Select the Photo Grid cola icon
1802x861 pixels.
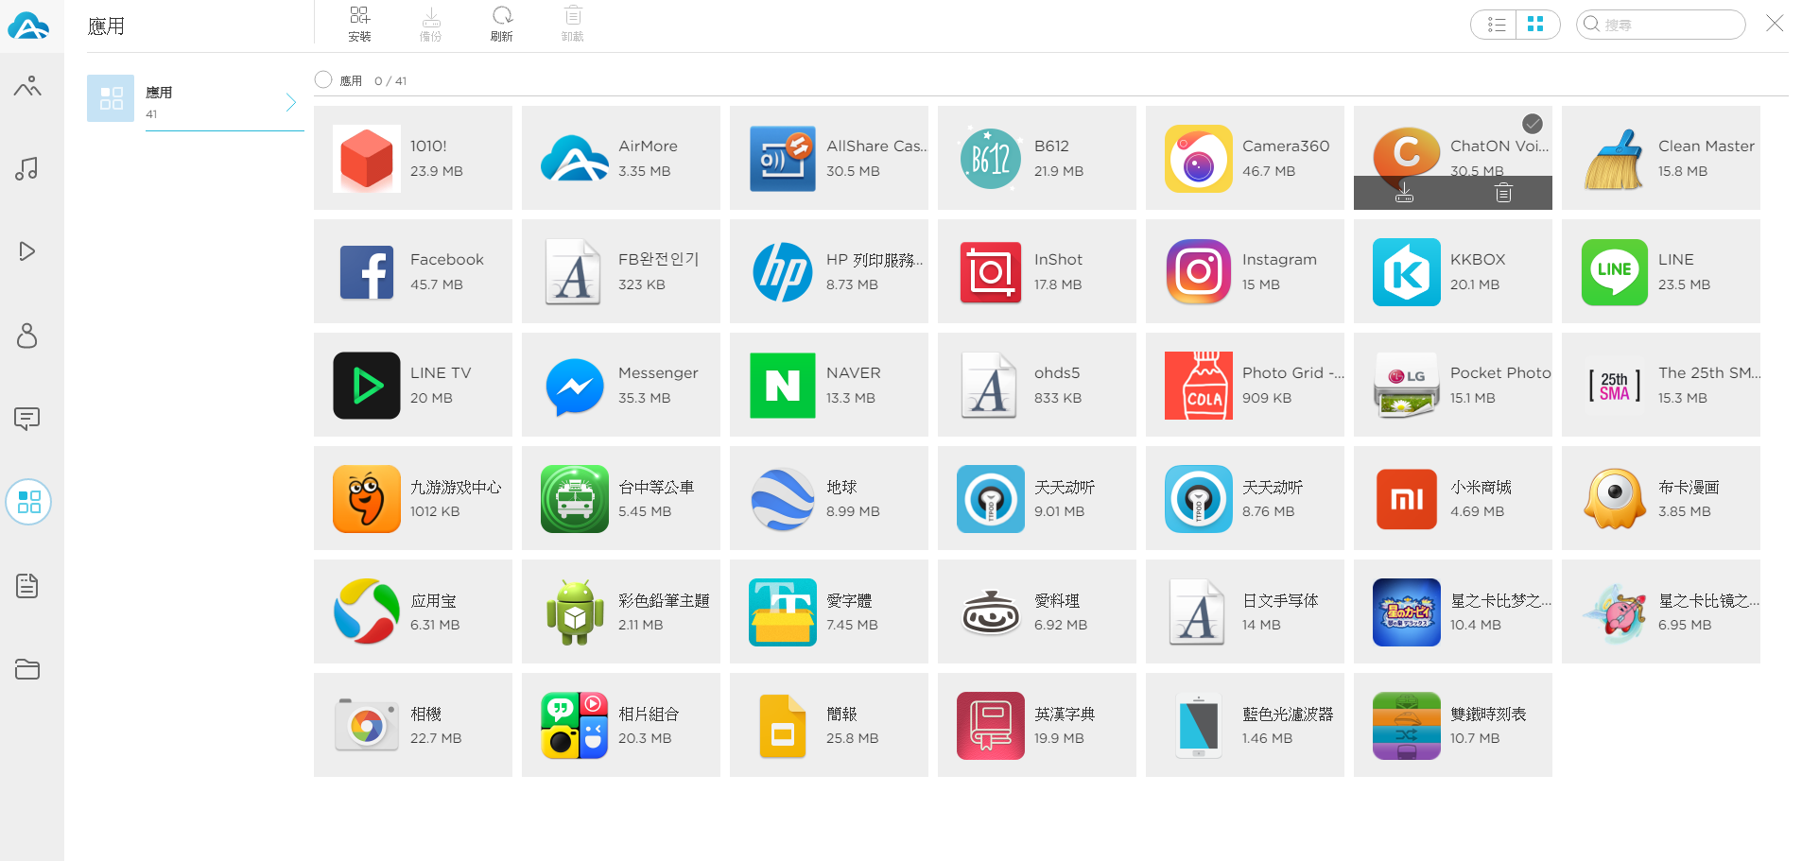point(1199,386)
